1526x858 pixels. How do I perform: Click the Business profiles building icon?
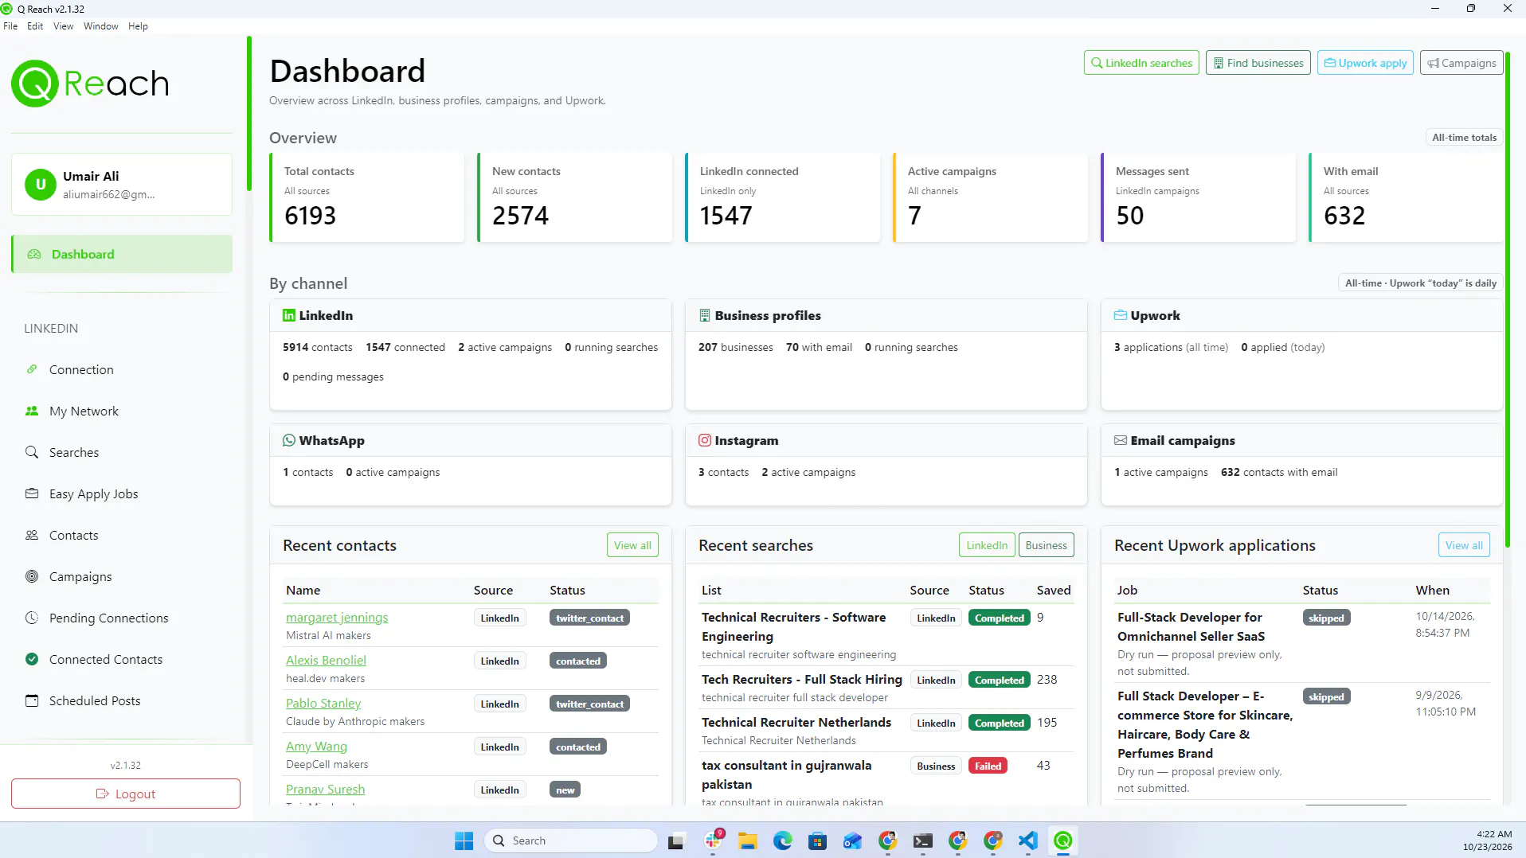705,315
